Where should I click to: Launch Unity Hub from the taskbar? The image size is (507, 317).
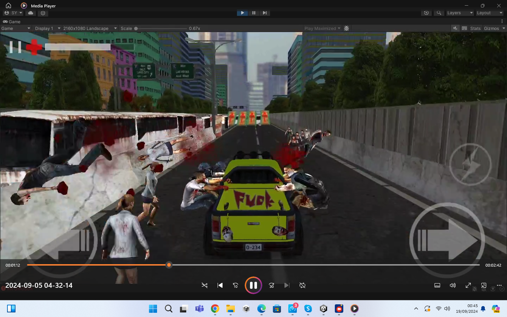pos(246,309)
